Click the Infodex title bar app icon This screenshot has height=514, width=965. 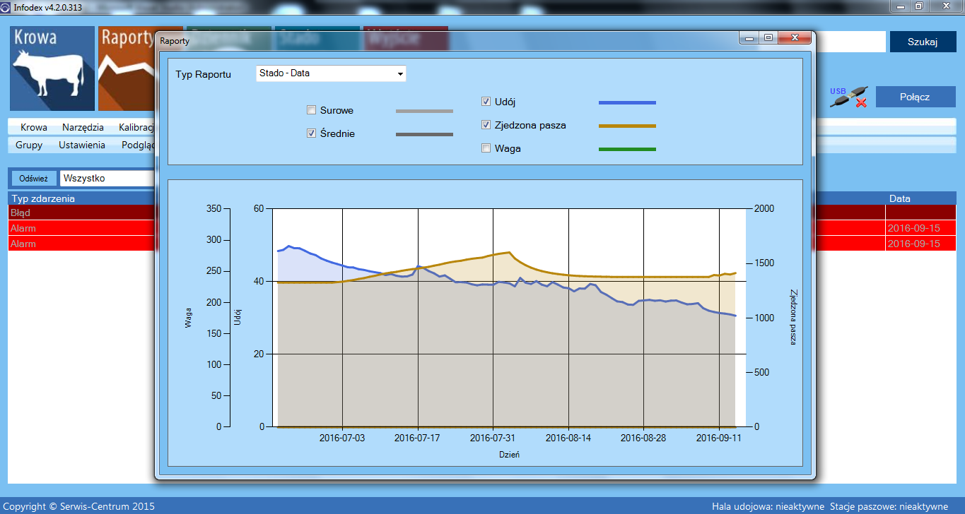coord(6,6)
